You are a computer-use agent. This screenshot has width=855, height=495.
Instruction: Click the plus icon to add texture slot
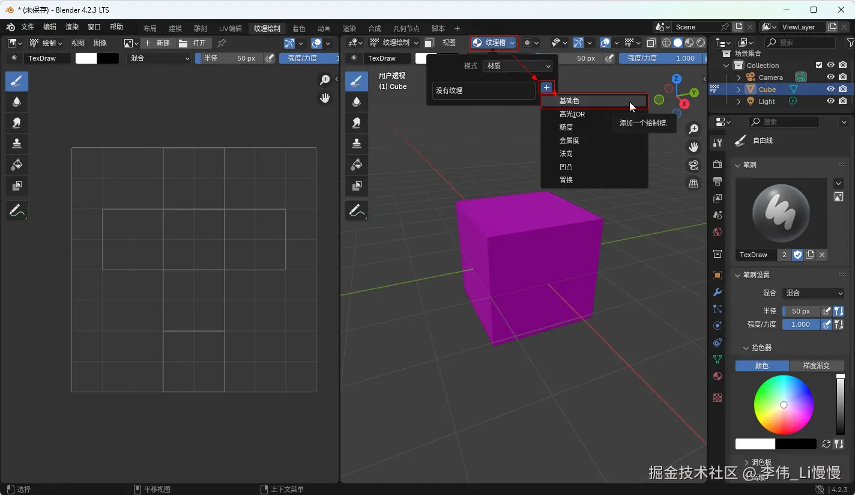click(x=546, y=88)
